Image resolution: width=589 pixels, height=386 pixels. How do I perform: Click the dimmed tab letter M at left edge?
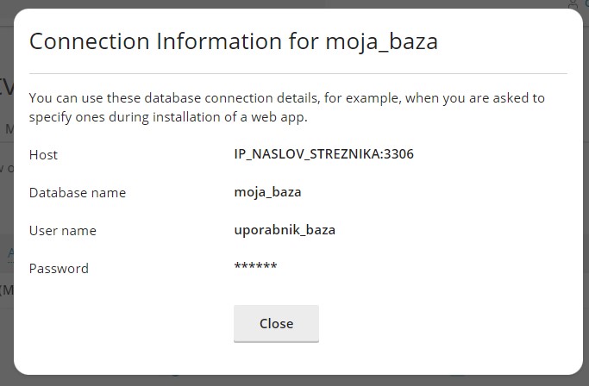[x=9, y=128]
